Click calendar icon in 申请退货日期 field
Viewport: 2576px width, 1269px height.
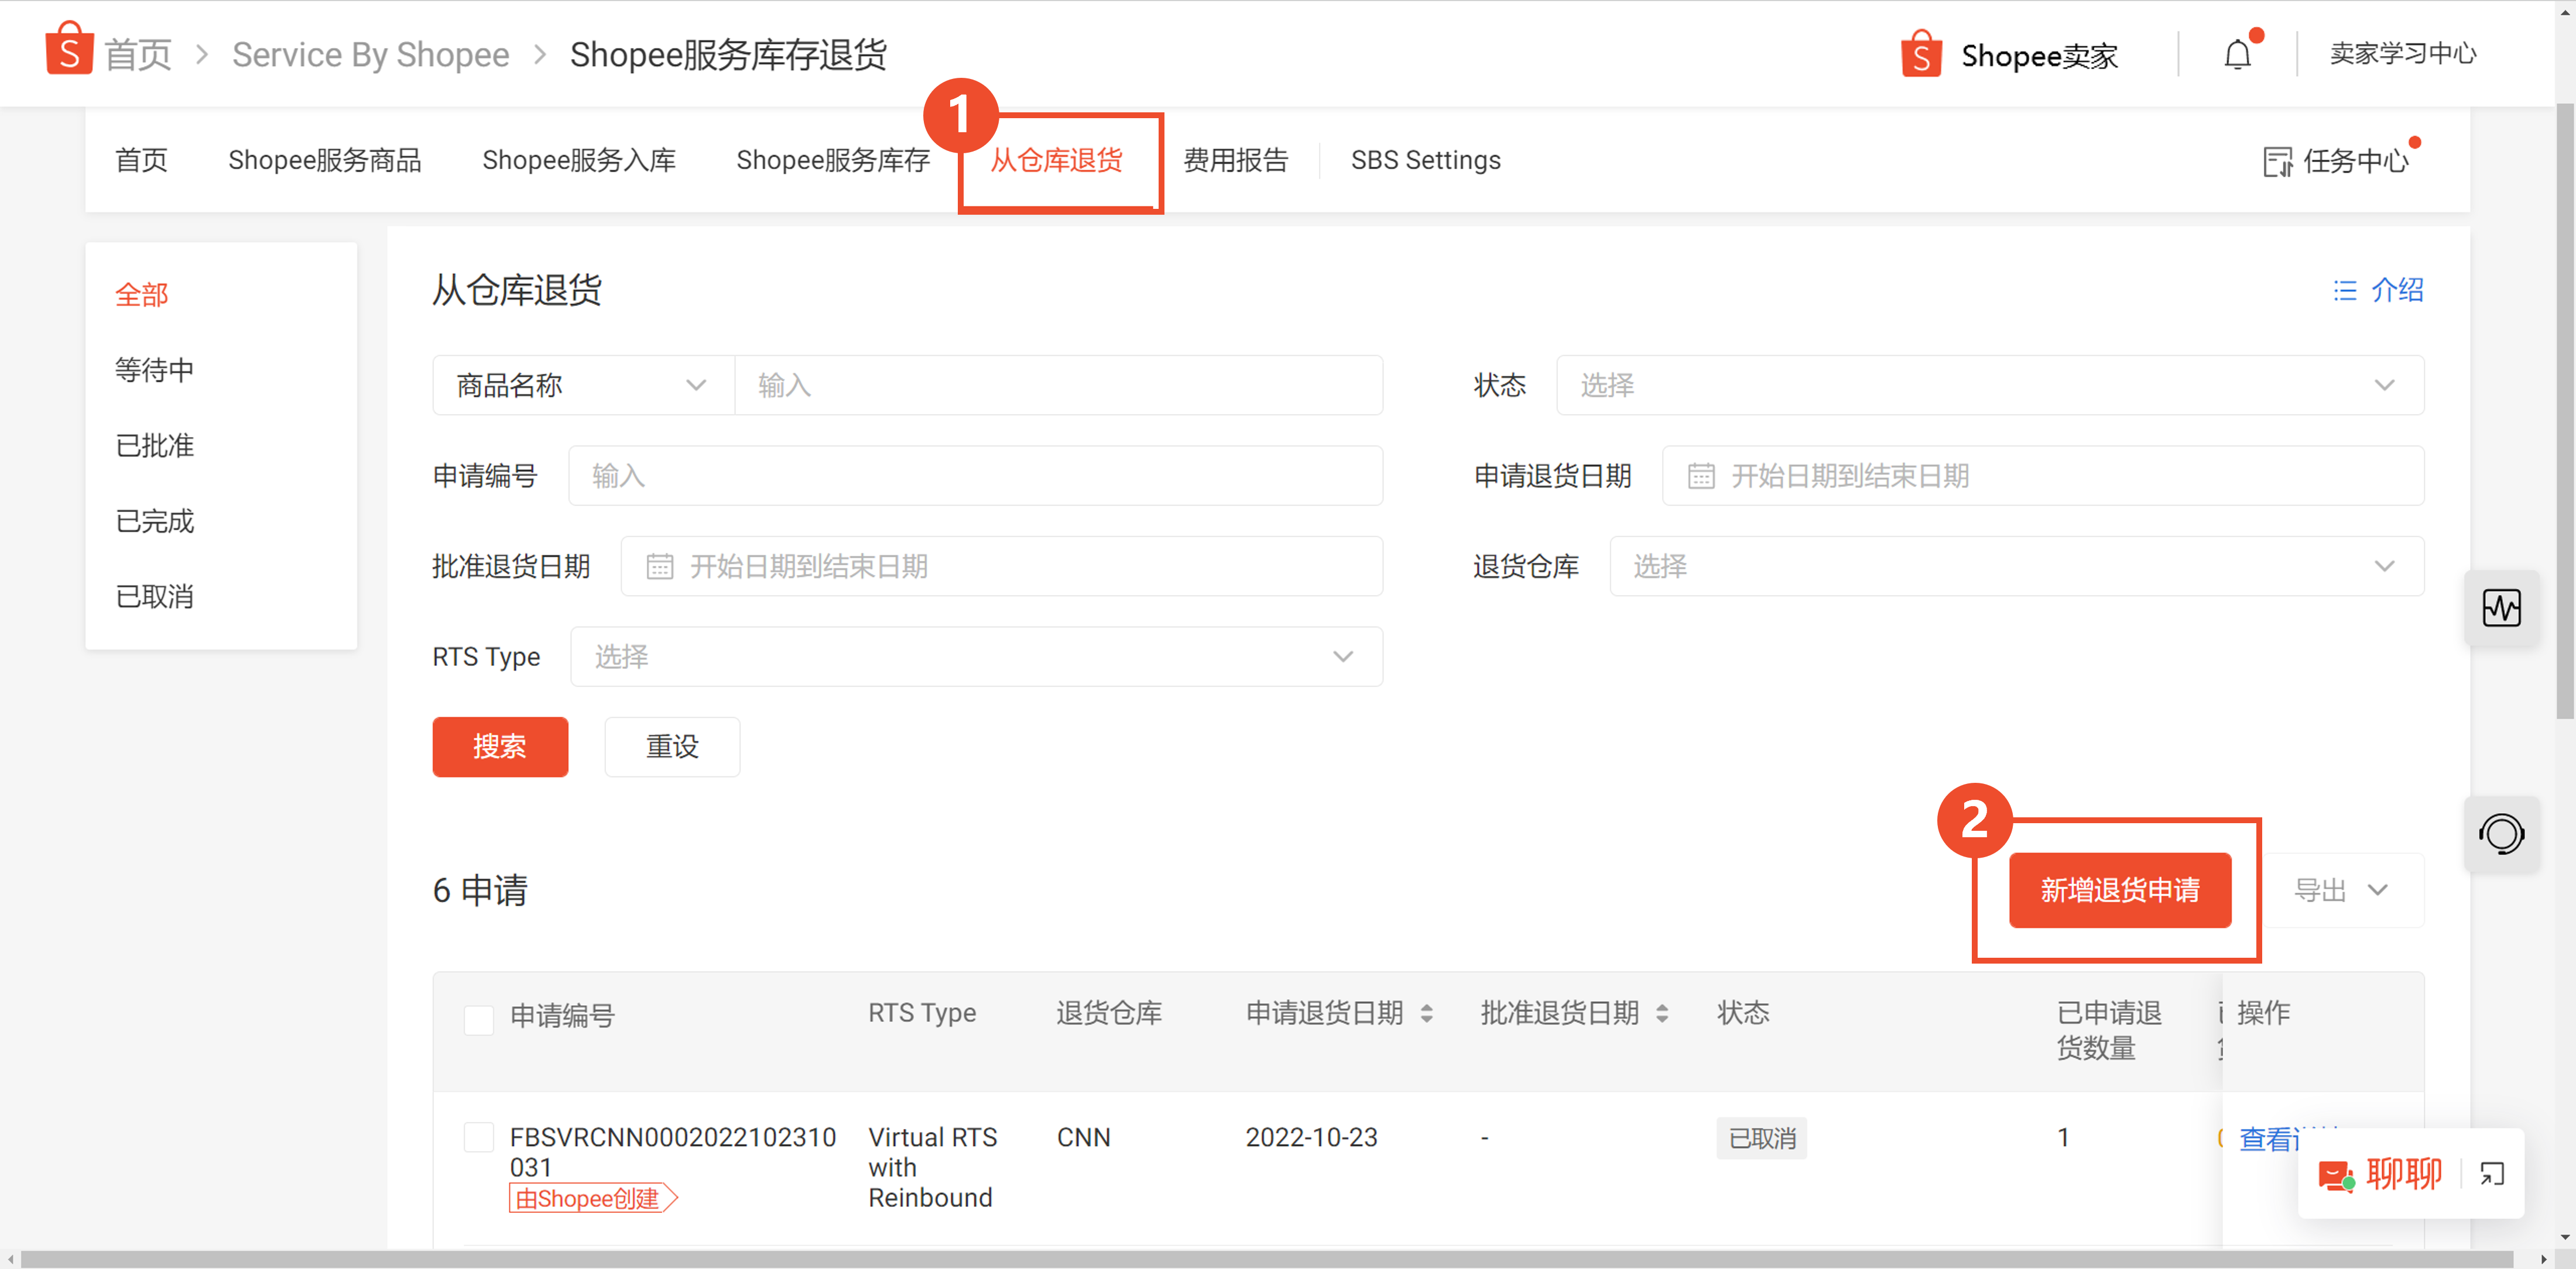(x=1701, y=477)
